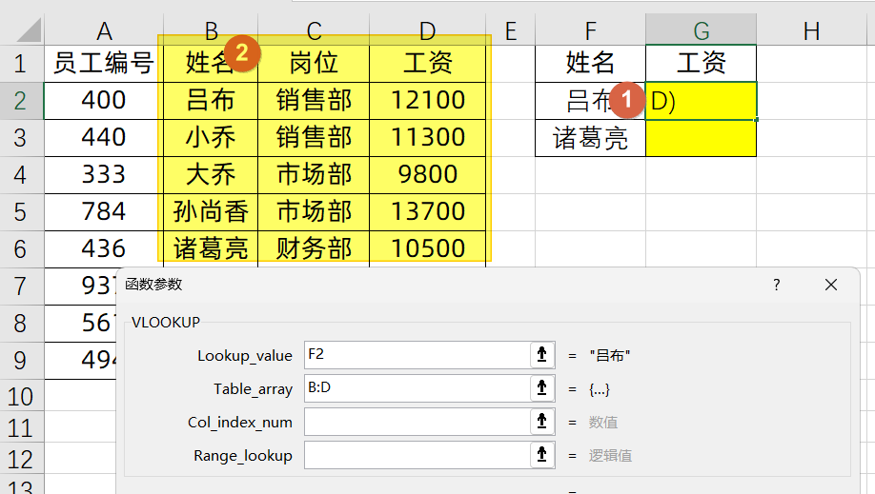Click the empty Col_index_num input field
Viewport: 875px width, 494px height.
(417, 422)
